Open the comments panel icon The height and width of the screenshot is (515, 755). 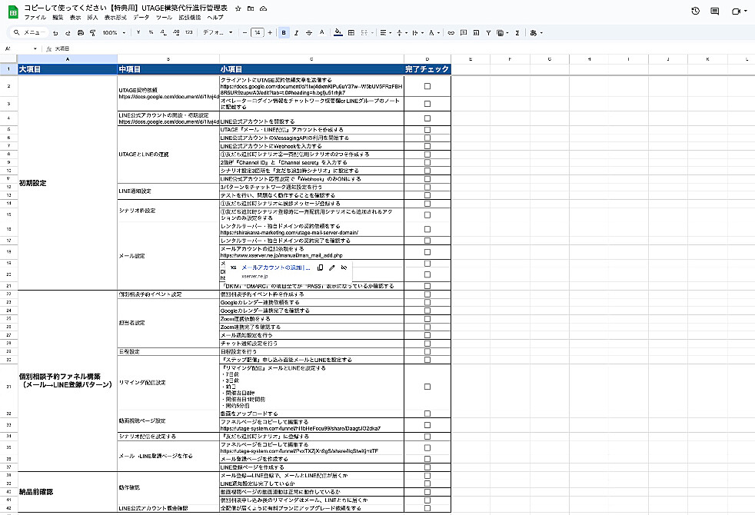pyautogui.click(x=714, y=11)
